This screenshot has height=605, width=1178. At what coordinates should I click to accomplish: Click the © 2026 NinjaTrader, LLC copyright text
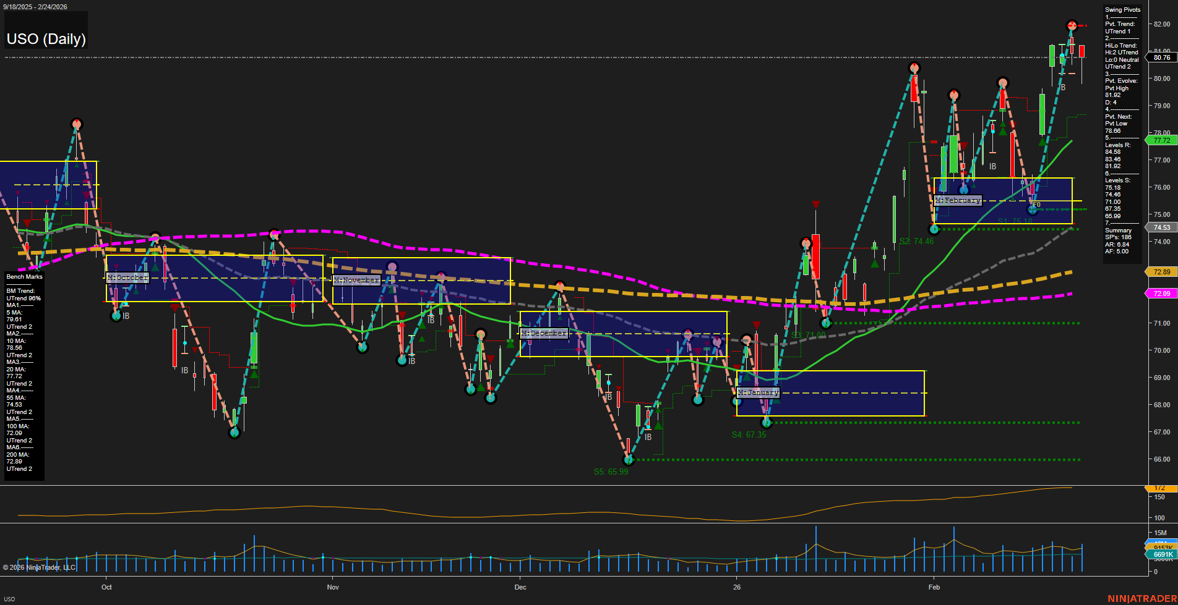tap(38, 567)
